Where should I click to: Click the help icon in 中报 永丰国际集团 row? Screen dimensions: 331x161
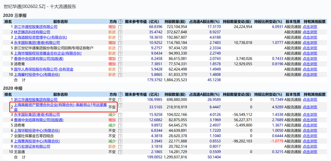[x=120, y=115]
